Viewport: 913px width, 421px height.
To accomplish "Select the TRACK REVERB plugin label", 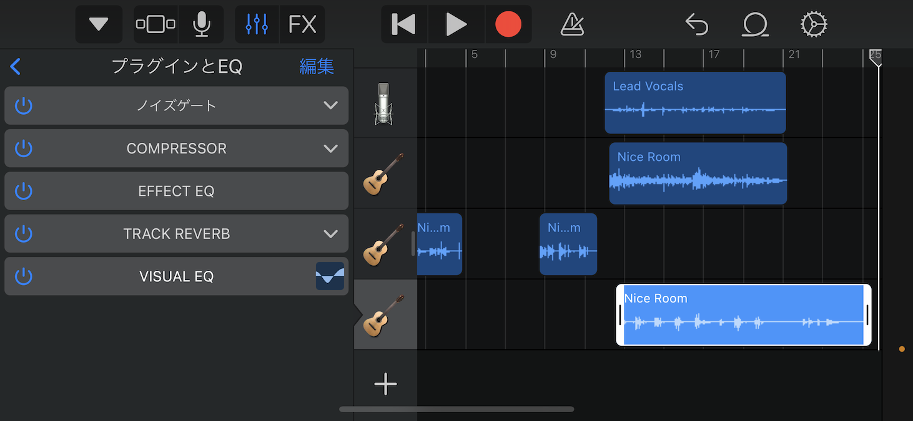I will pos(177,234).
